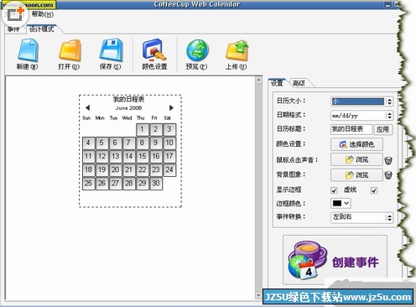The image size is (416, 307).
Task: Save using the 保存 floppy disk icon
Action: tap(111, 50)
